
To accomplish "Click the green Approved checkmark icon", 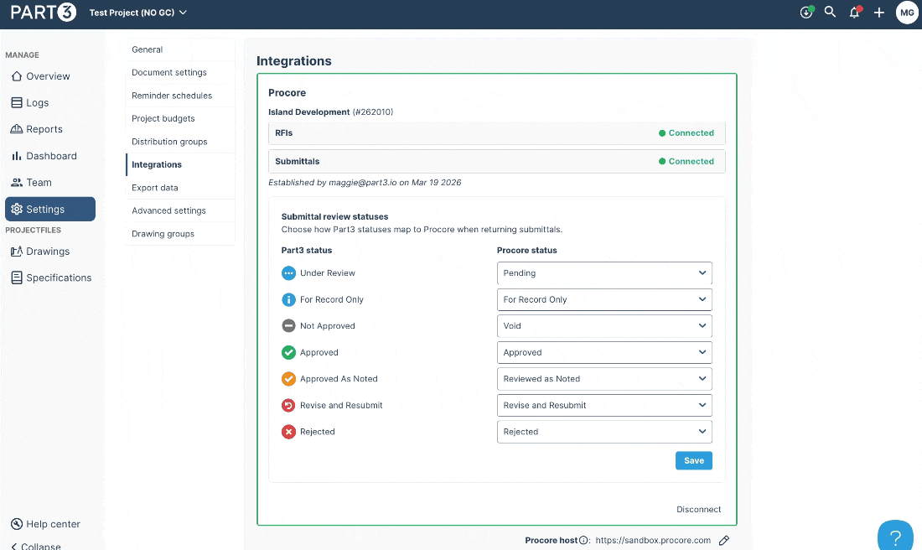I will (288, 352).
